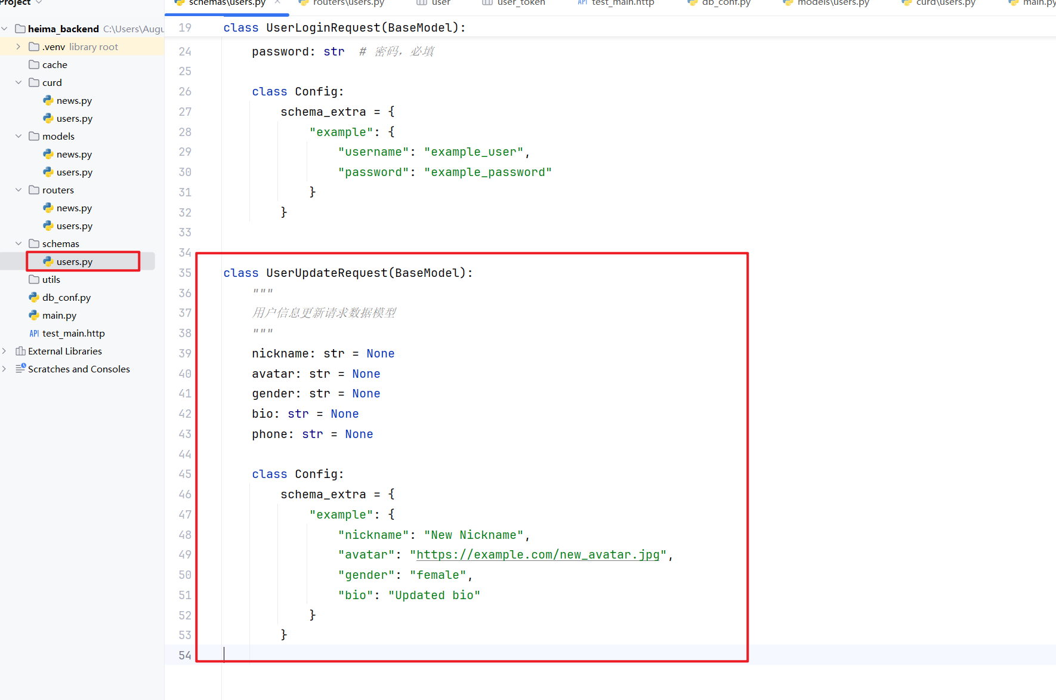The height and width of the screenshot is (700, 1056).
Task: Switch to the models\users.py tab
Action: 833,3
